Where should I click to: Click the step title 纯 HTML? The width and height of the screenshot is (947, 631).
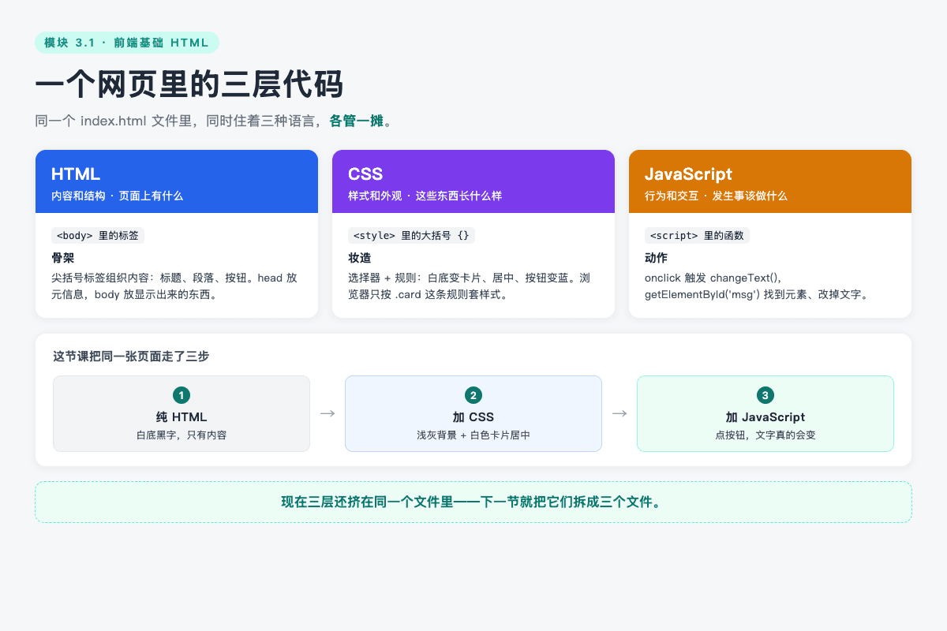tap(182, 417)
